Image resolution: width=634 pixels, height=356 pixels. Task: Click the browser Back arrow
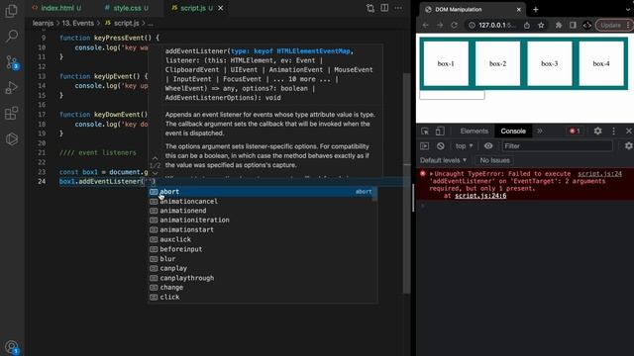tap(425, 25)
